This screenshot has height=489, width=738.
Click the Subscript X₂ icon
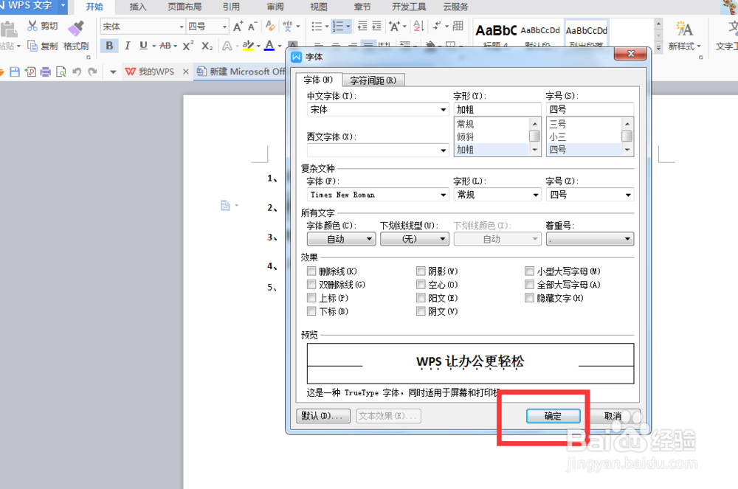click(x=207, y=46)
